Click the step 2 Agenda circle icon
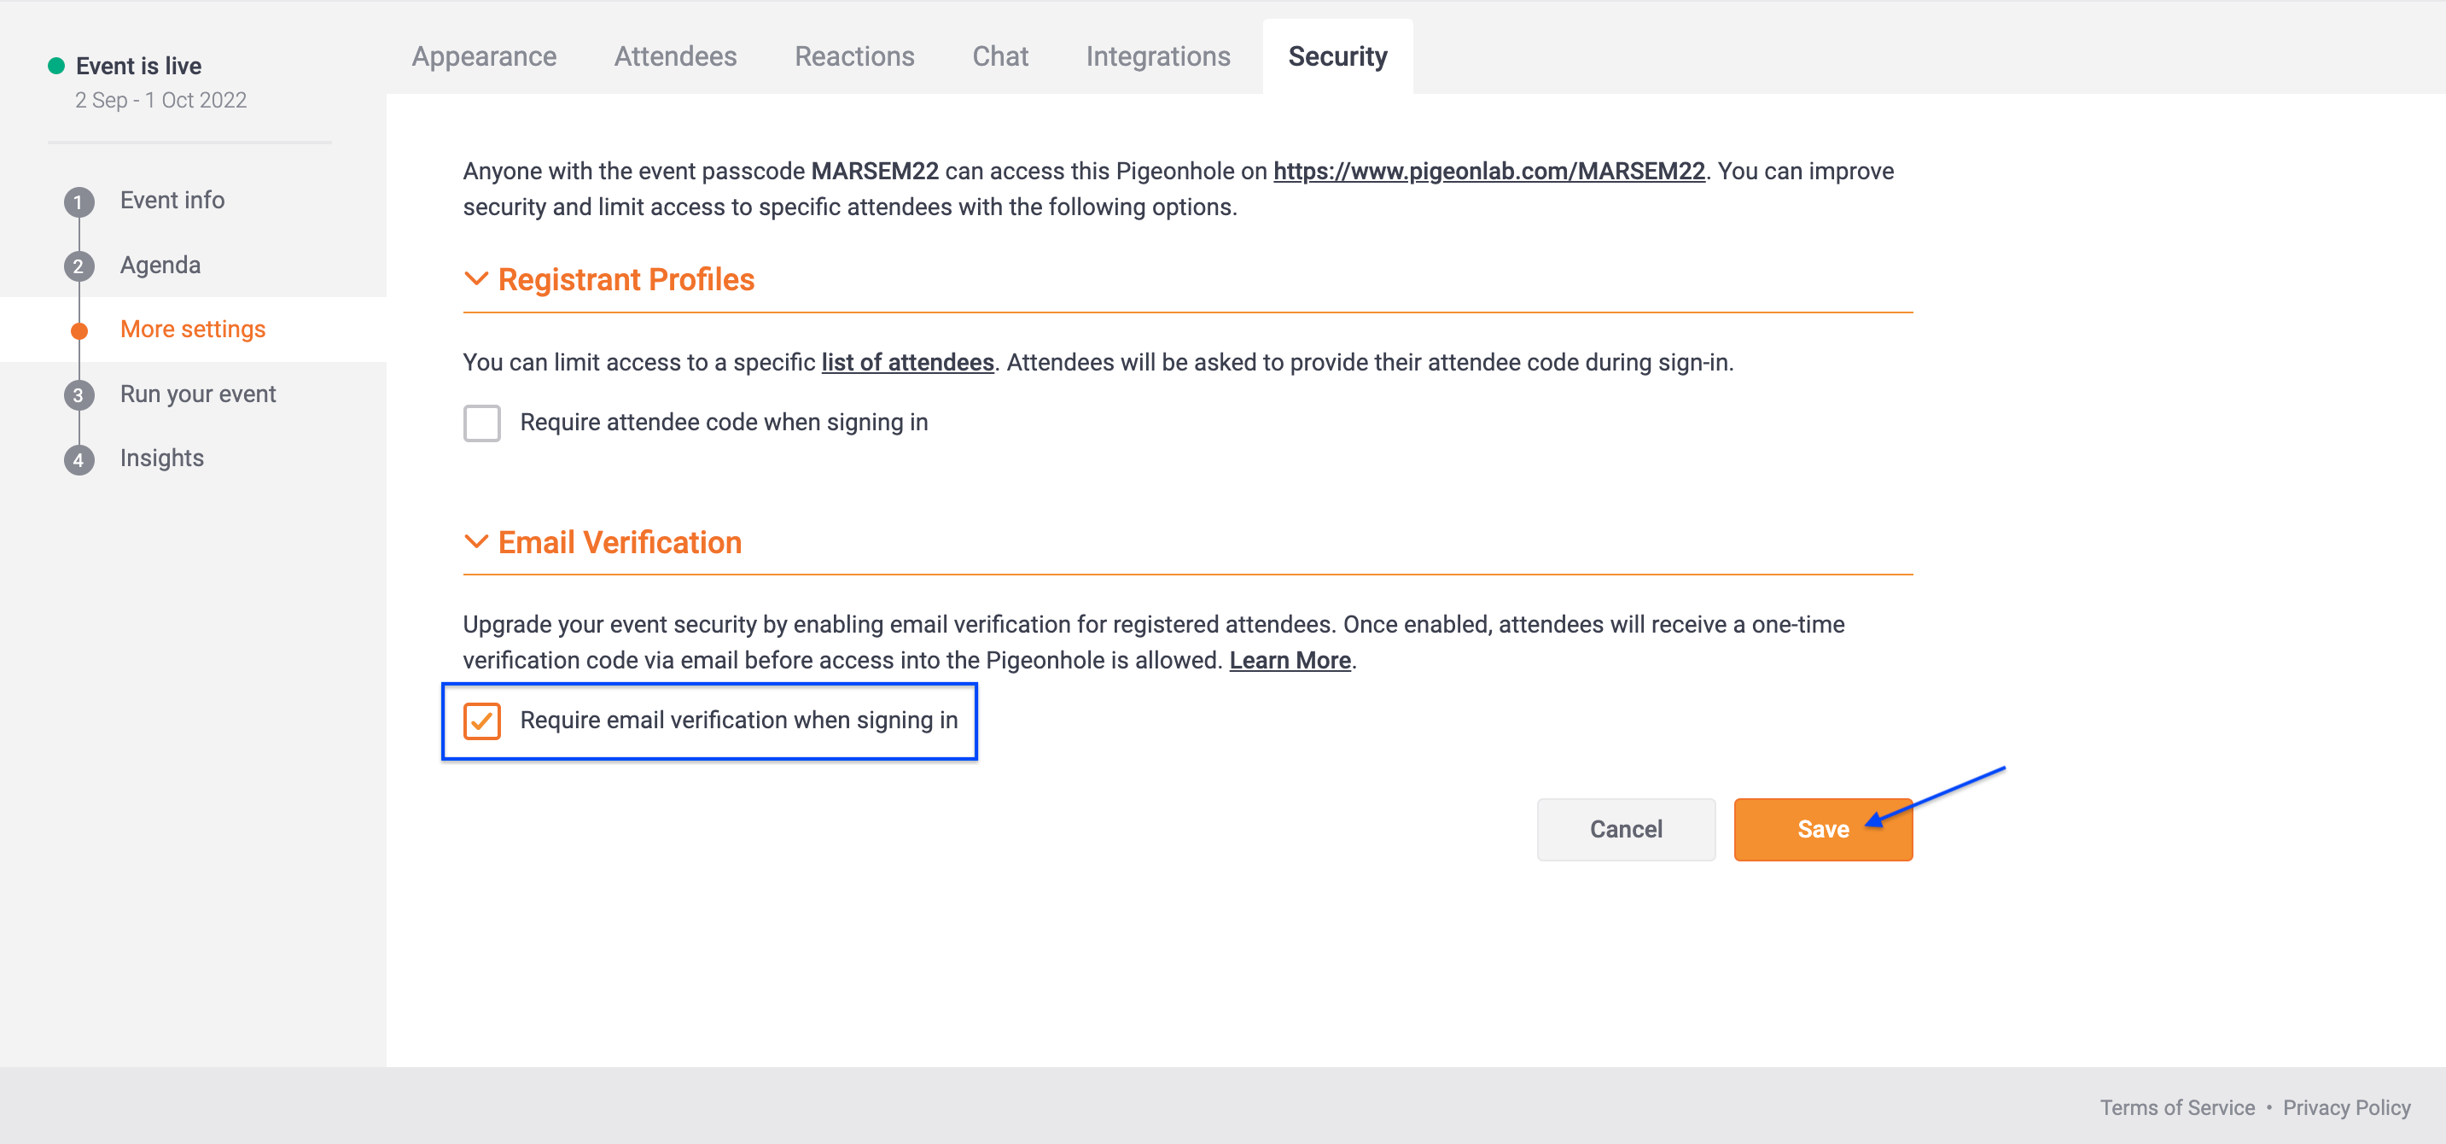 coord(79,266)
